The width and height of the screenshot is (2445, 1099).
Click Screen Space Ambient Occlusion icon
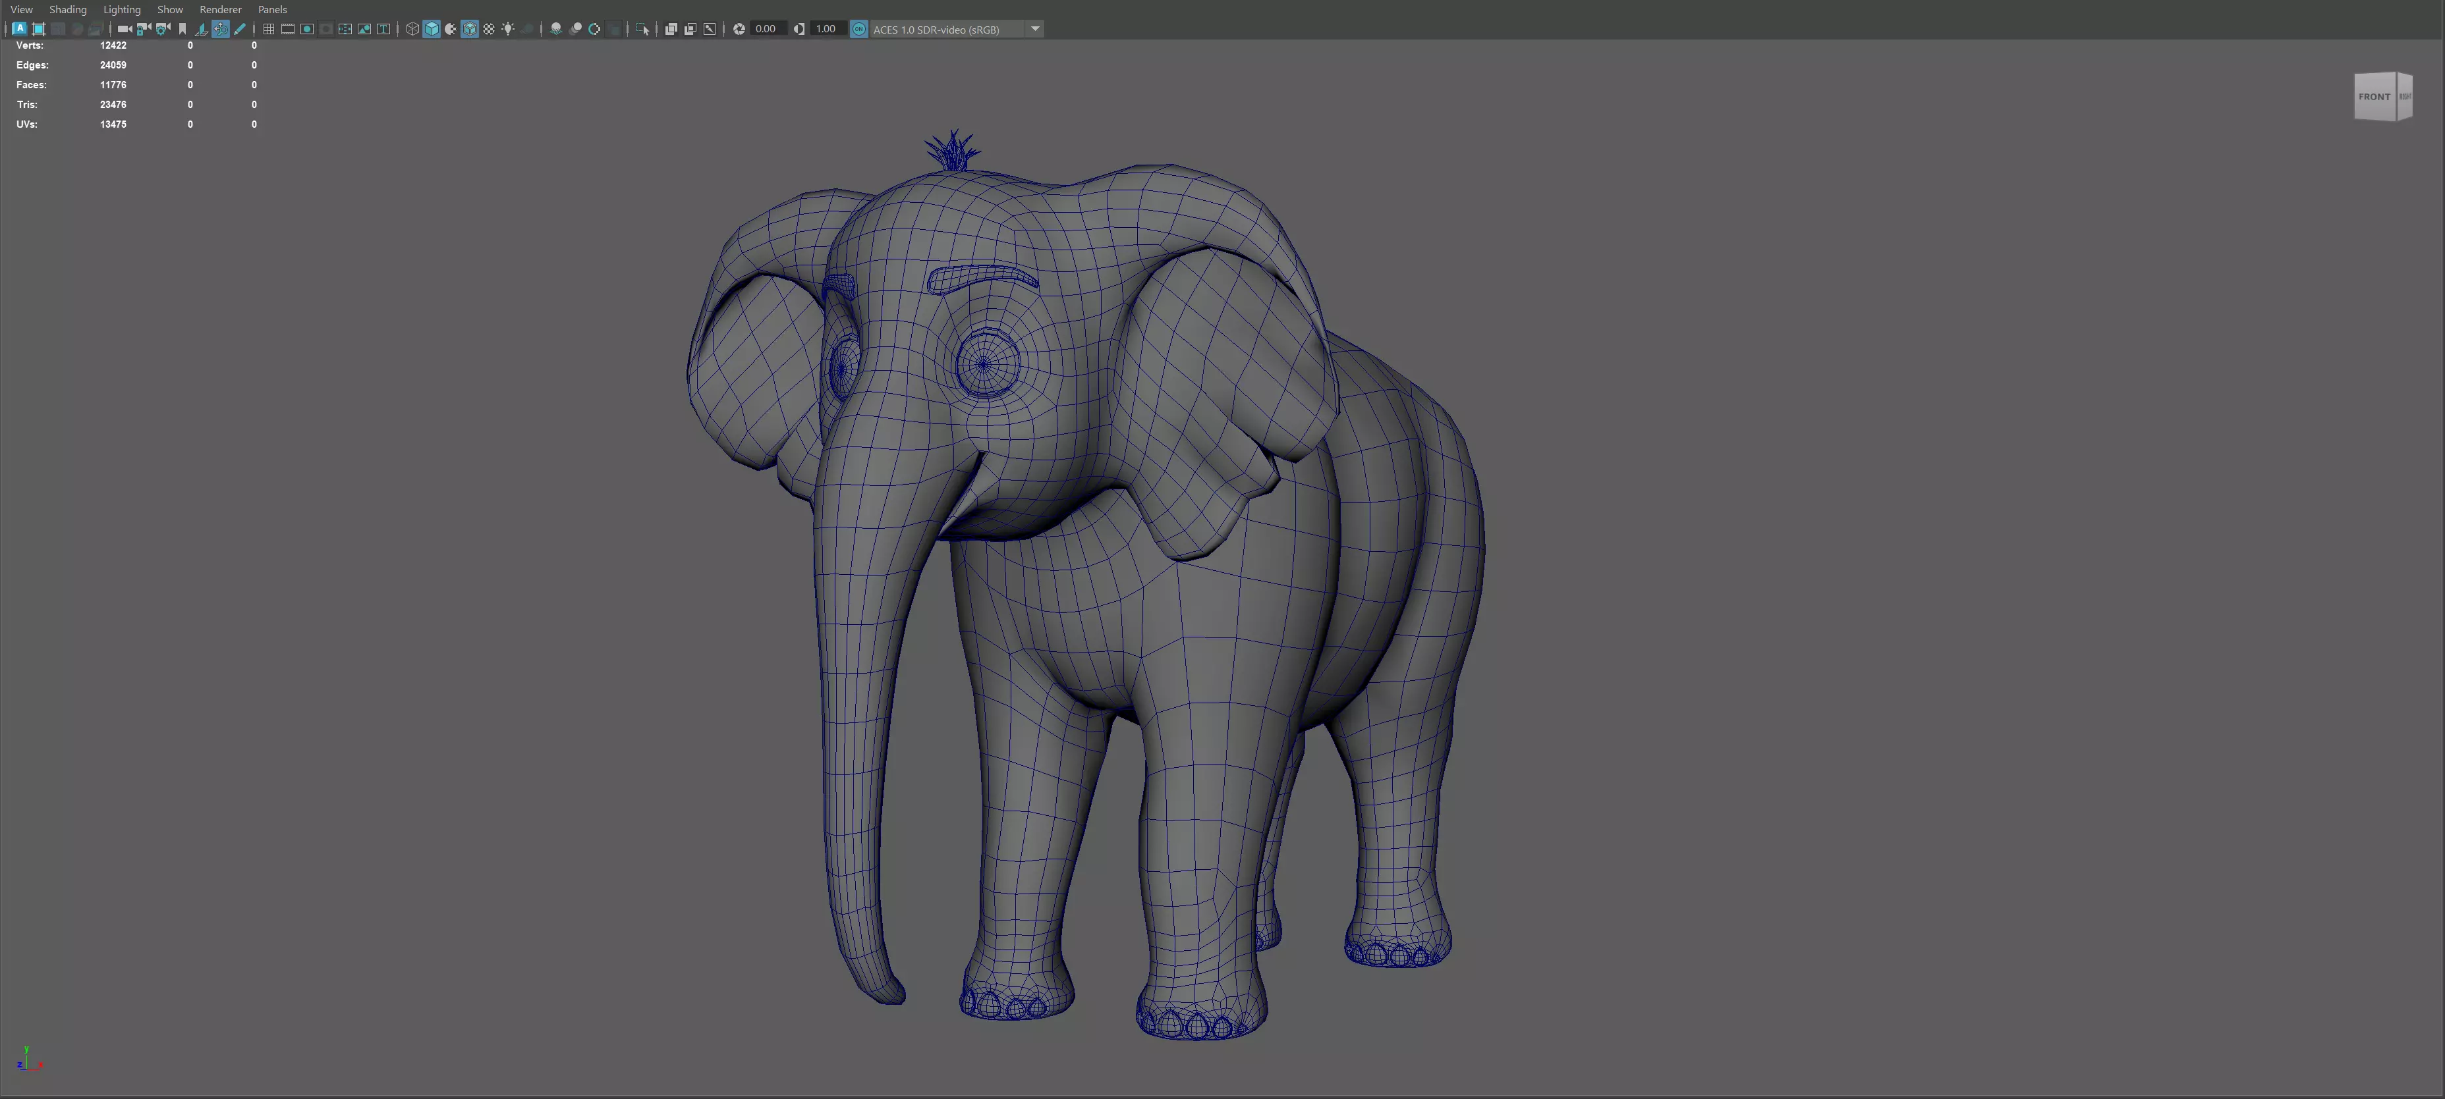pyautogui.click(x=556, y=30)
